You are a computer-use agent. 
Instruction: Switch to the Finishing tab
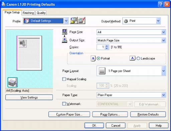pyautogui.click(x=28, y=13)
